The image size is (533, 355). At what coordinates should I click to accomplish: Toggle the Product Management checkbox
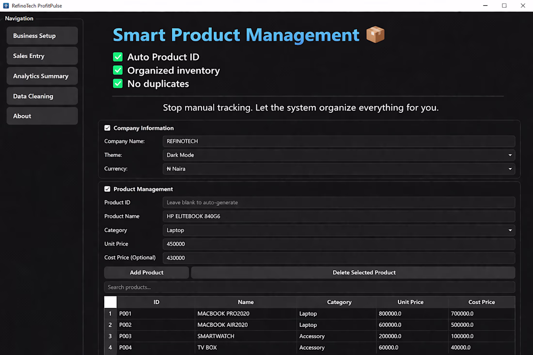tap(108, 189)
